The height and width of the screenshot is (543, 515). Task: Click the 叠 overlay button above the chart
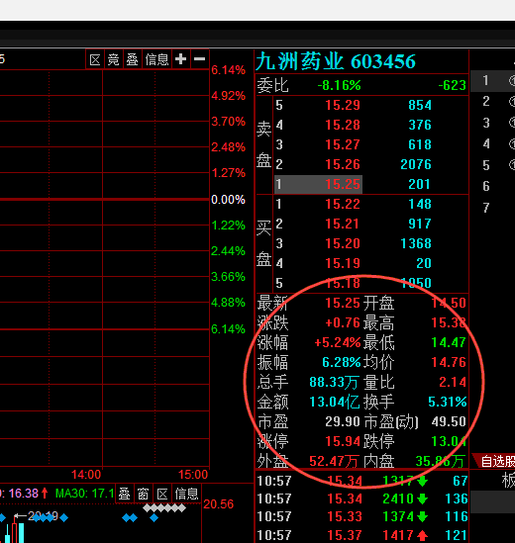[x=132, y=59]
